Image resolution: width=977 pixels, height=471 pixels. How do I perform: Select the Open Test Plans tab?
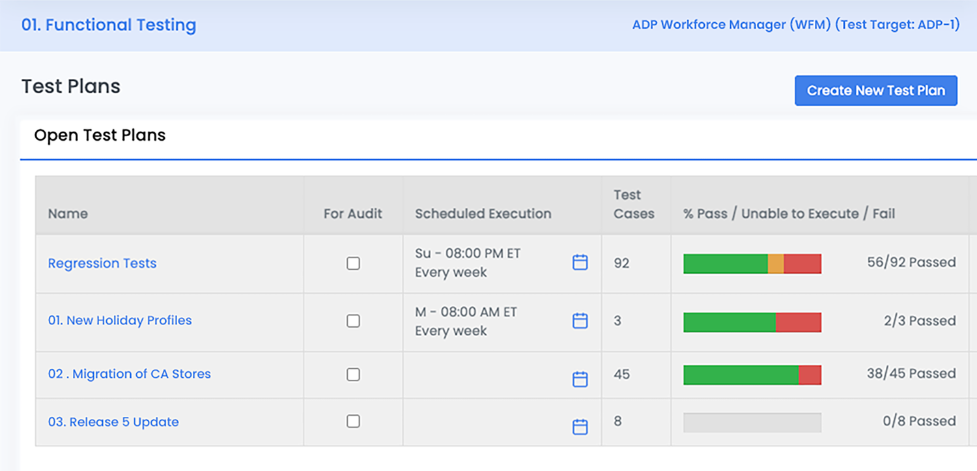pyautogui.click(x=100, y=136)
